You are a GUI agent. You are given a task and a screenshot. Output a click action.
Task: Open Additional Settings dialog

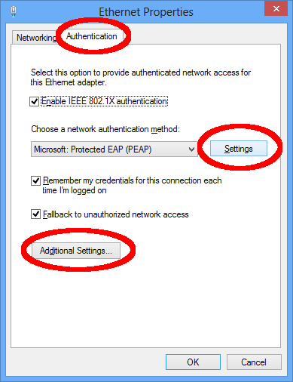76,251
